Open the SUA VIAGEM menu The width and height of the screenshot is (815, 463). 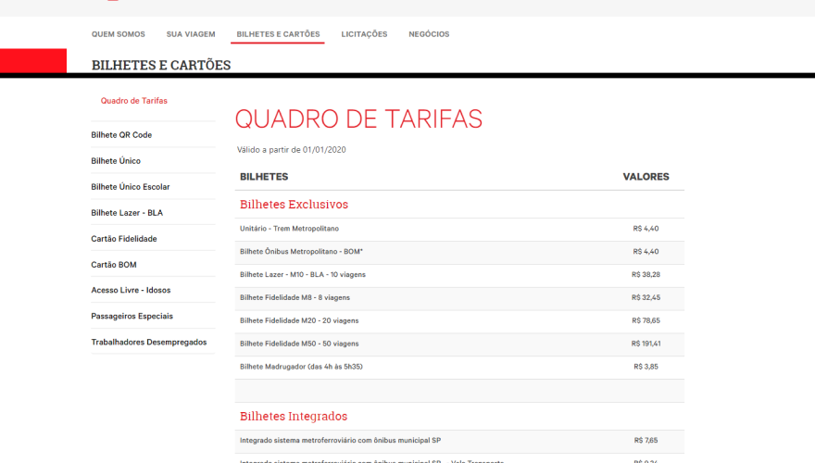[191, 34]
